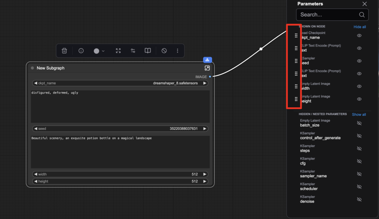The height and width of the screenshot is (219, 379).
Task: Click the enter subgraph icon on node header
Action: tap(207, 68)
